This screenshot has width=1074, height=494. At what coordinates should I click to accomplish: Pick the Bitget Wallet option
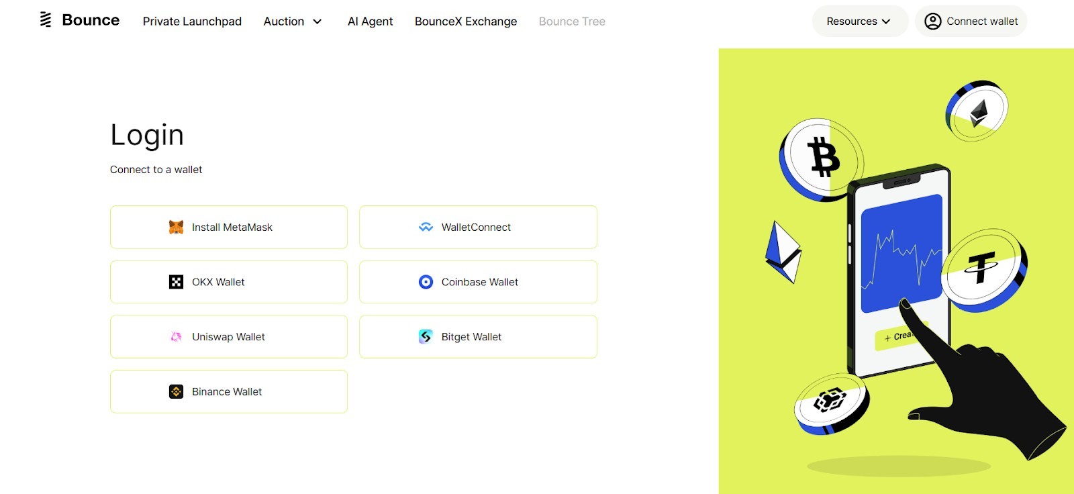click(x=478, y=337)
